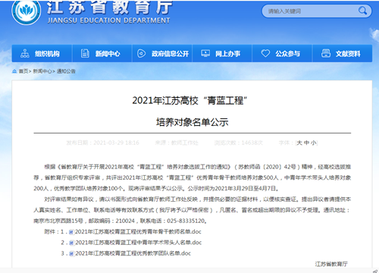Click the search magnifier icon
The width and height of the screenshot is (379, 273).
(362, 11)
